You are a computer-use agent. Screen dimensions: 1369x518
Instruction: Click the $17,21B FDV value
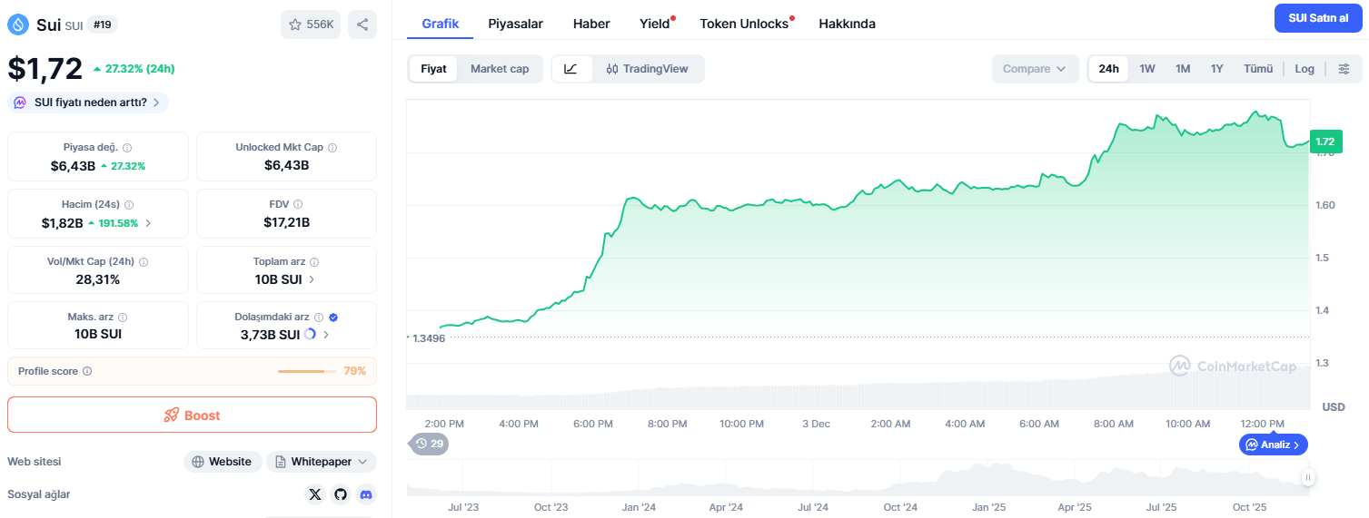[287, 222]
